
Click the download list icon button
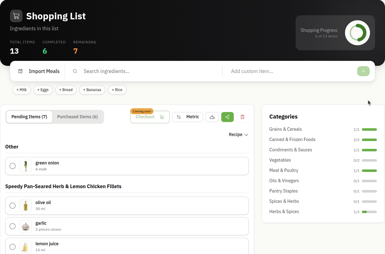click(x=212, y=117)
